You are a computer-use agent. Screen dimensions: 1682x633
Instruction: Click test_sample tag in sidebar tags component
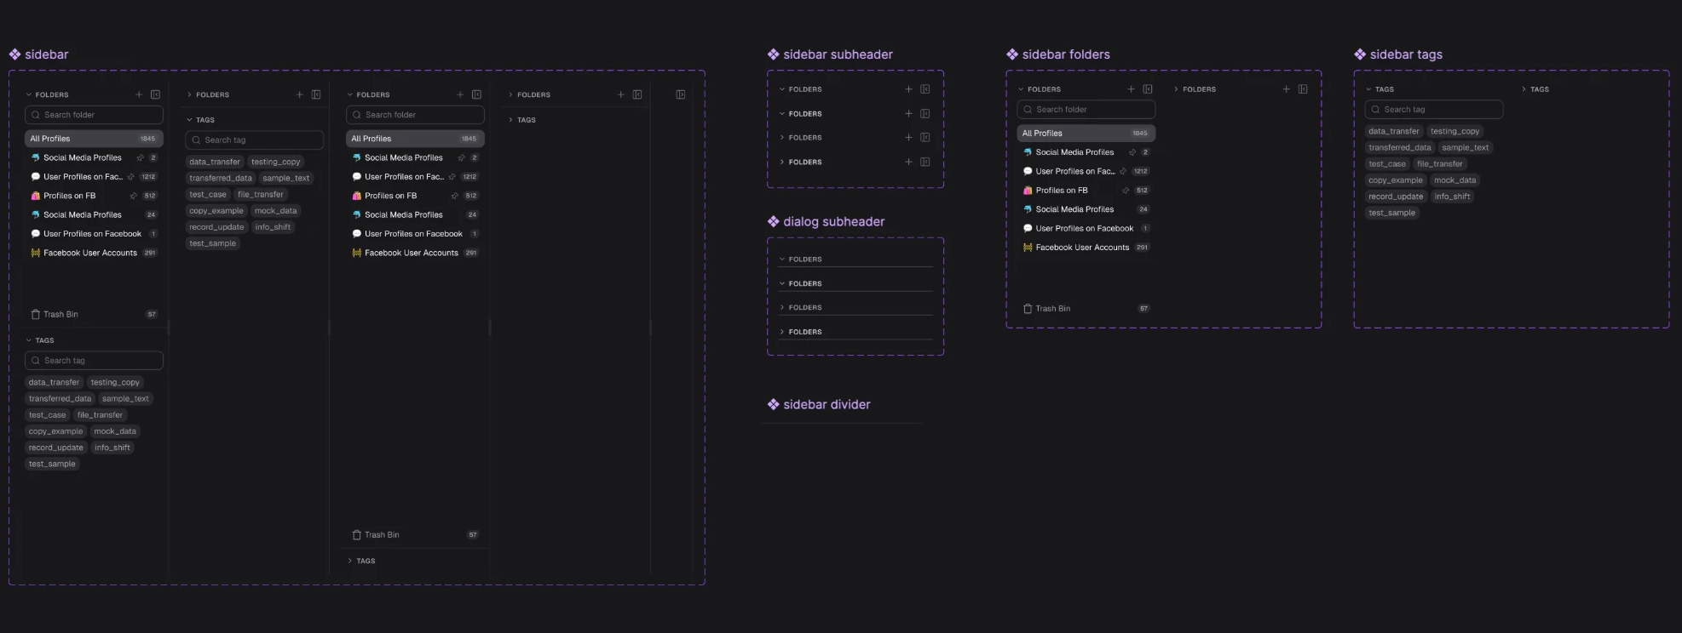pos(1391,213)
